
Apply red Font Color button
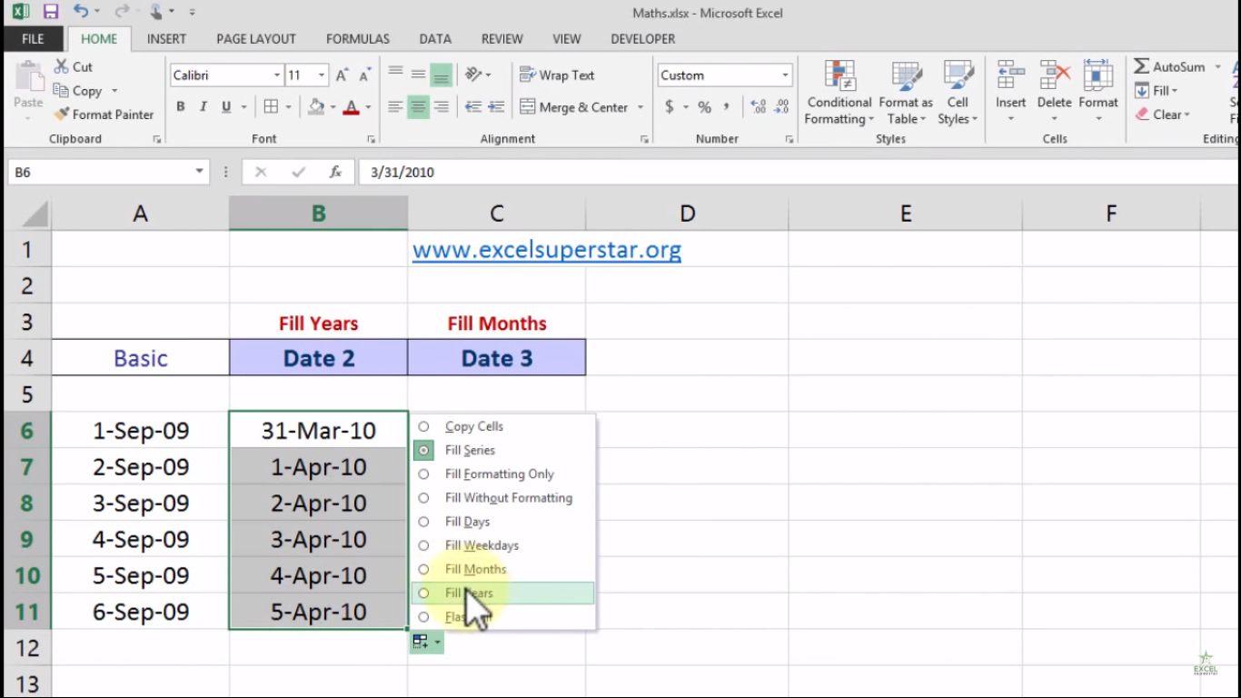[x=352, y=106]
